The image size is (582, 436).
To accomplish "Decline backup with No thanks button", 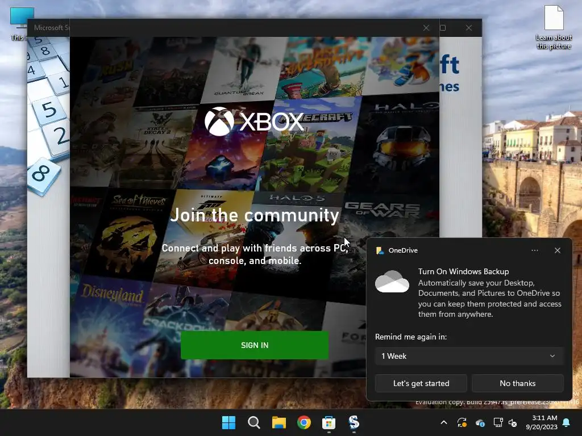I will coord(517,383).
